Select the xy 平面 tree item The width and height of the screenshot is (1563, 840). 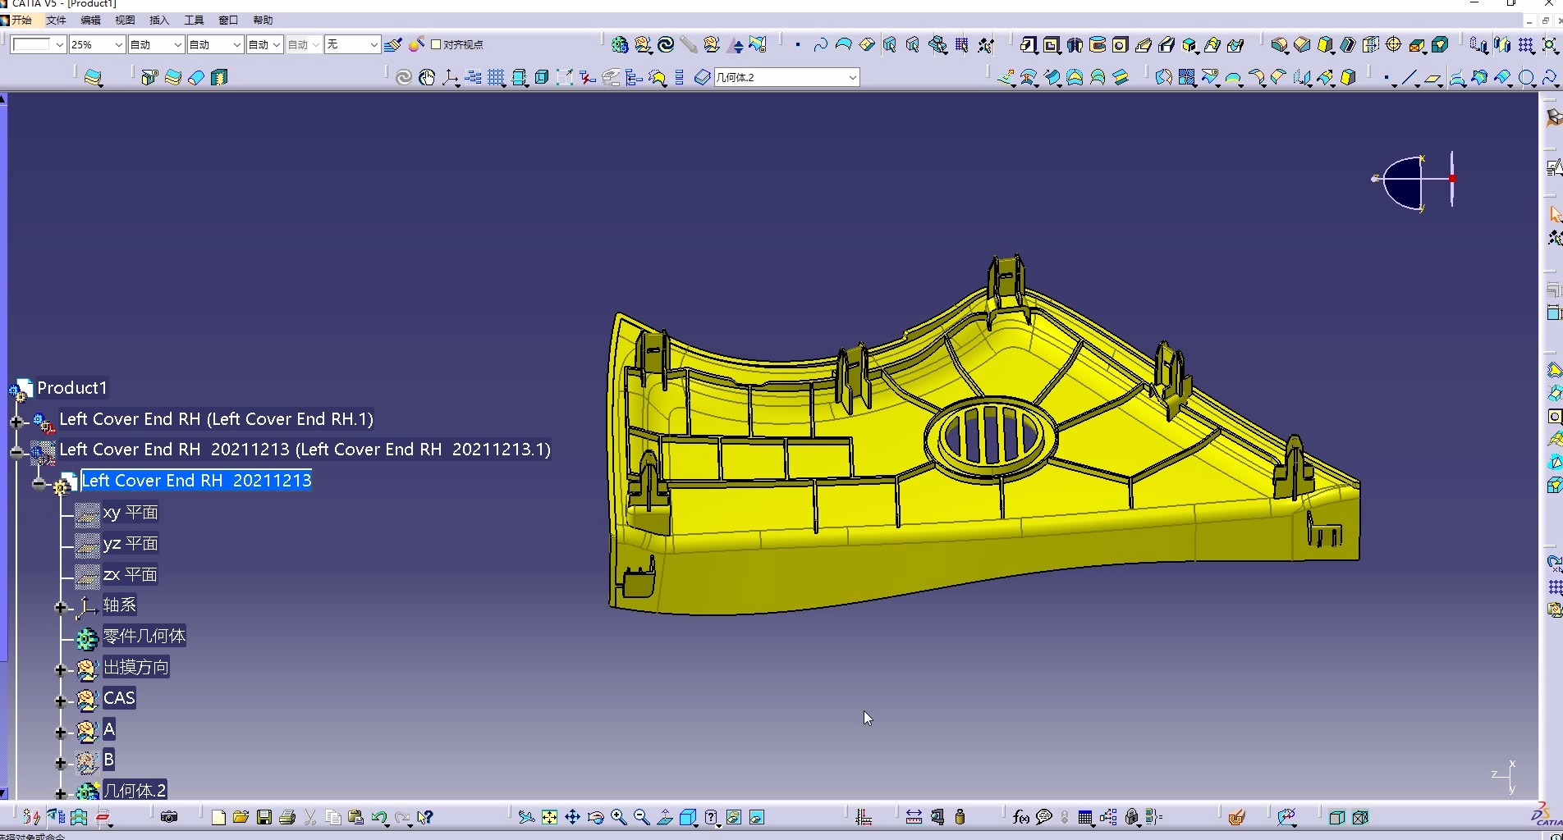(130, 513)
